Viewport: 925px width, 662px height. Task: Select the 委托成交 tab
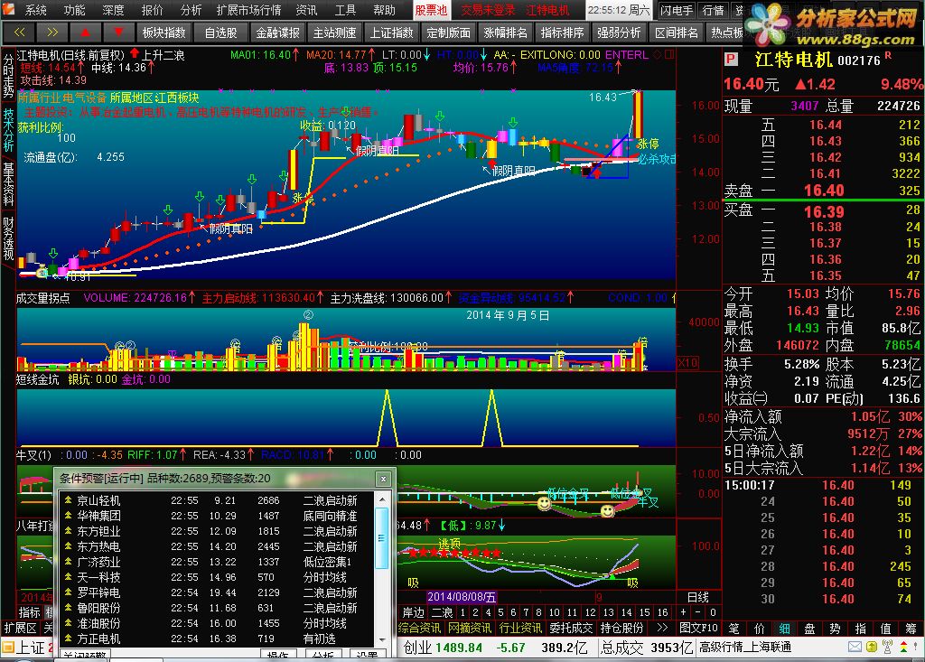coord(571,629)
